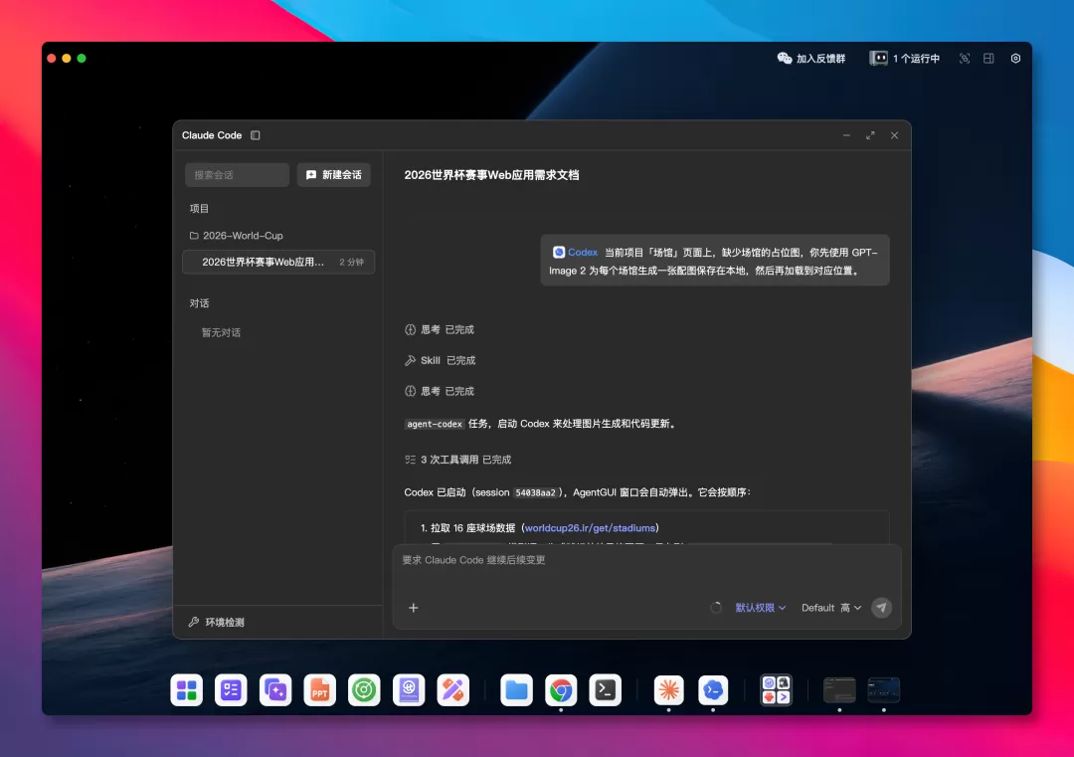Open the 默认权限 permissions dropdown
This screenshot has height=757, width=1074.
(761, 608)
